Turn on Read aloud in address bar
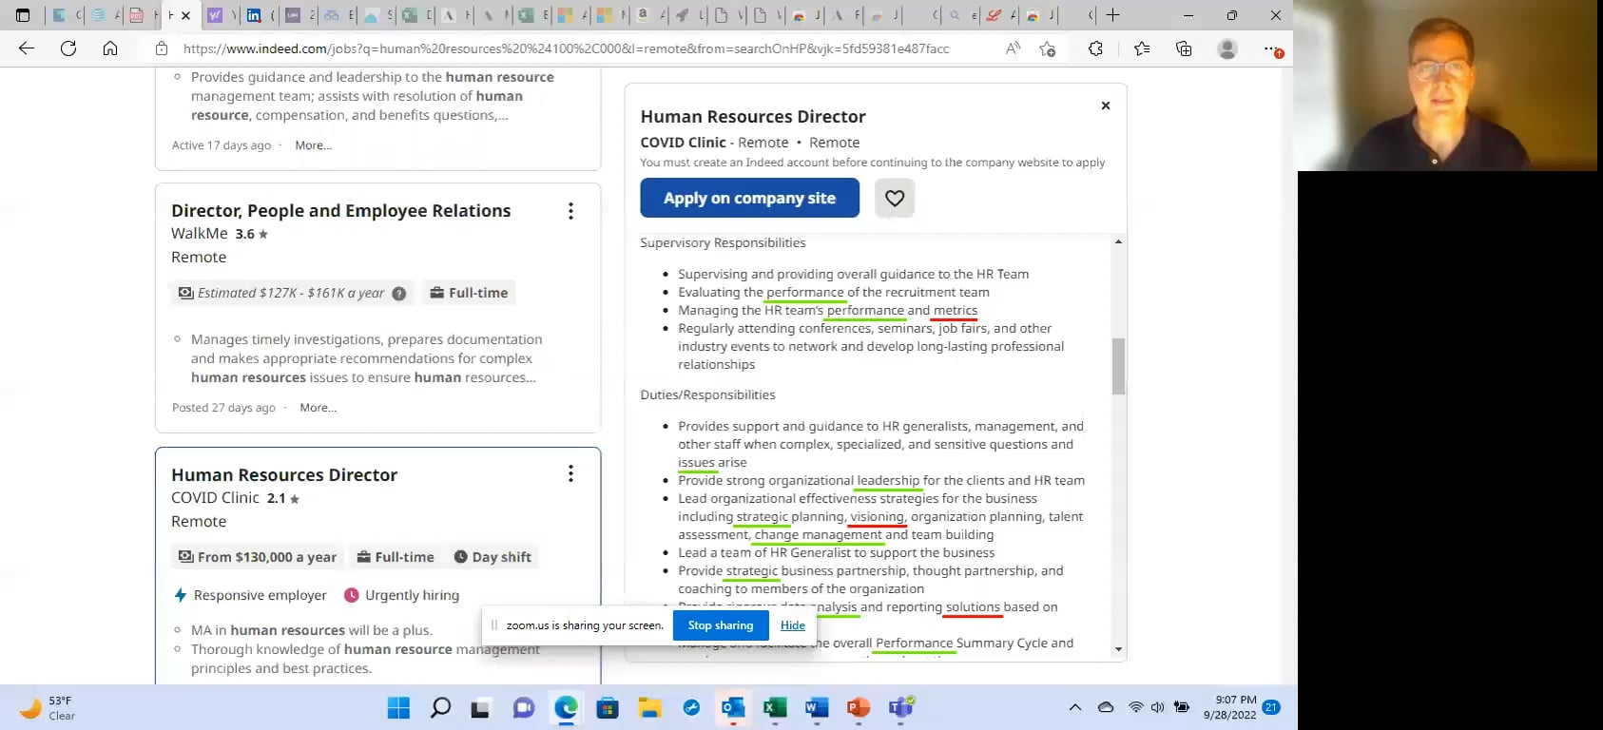 click(x=1013, y=48)
